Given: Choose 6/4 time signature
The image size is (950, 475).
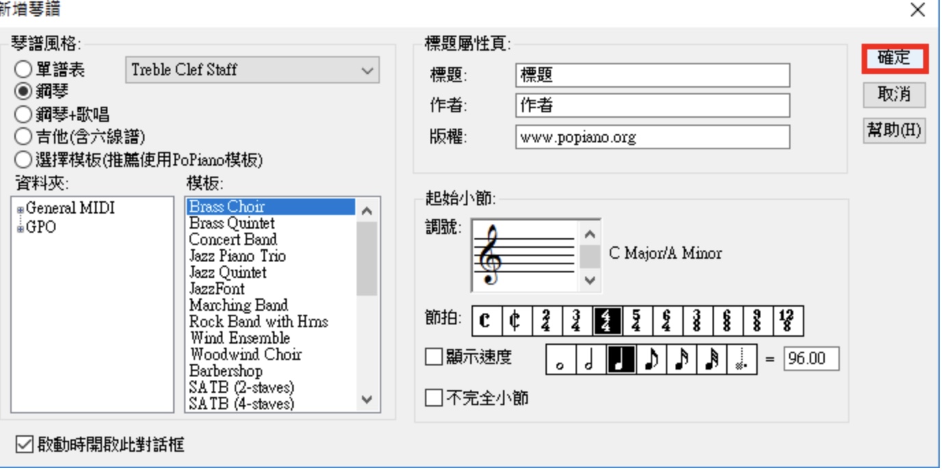Looking at the screenshot, I should pyautogui.click(x=667, y=320).
